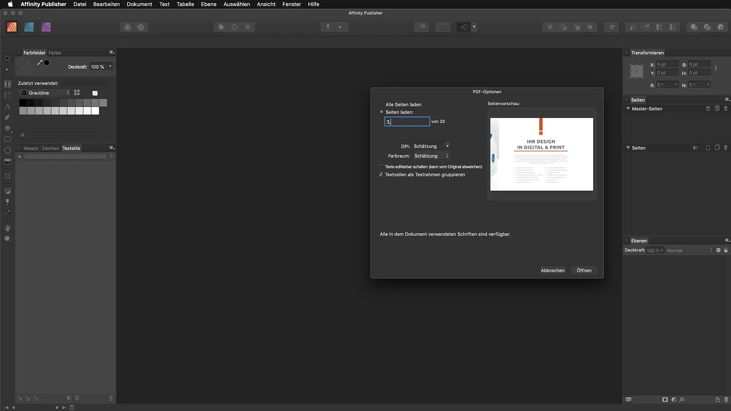The width and height of the screenshot is (731, 411).
Task: Select the Vector Crop tool
Action: click(x=8, y=176)
